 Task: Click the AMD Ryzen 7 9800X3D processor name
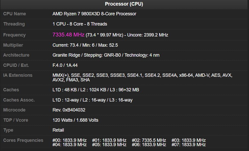pyautogui.click(x=94, y=14)
